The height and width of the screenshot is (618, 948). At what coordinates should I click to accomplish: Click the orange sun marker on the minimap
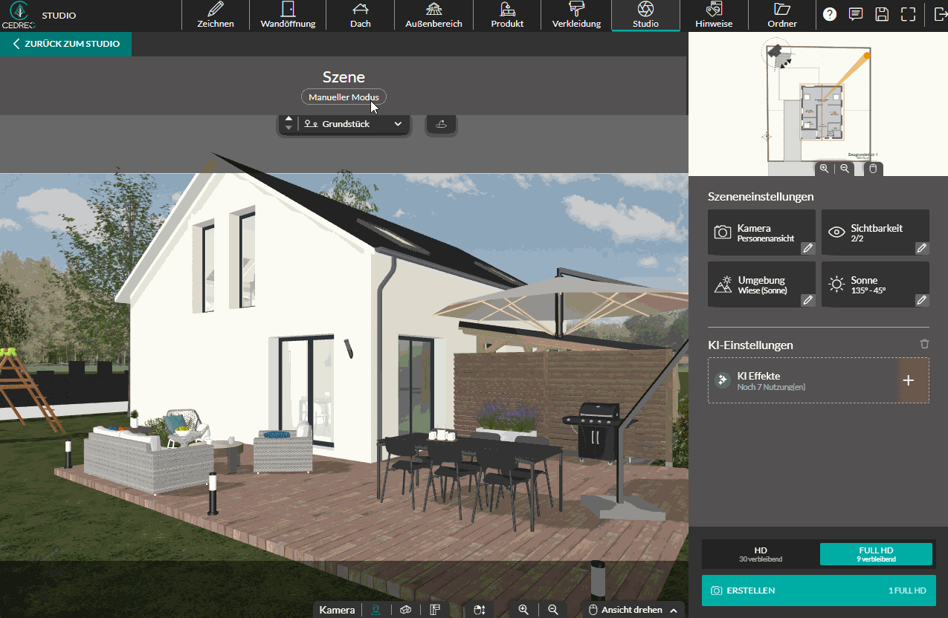coord(867,56)
